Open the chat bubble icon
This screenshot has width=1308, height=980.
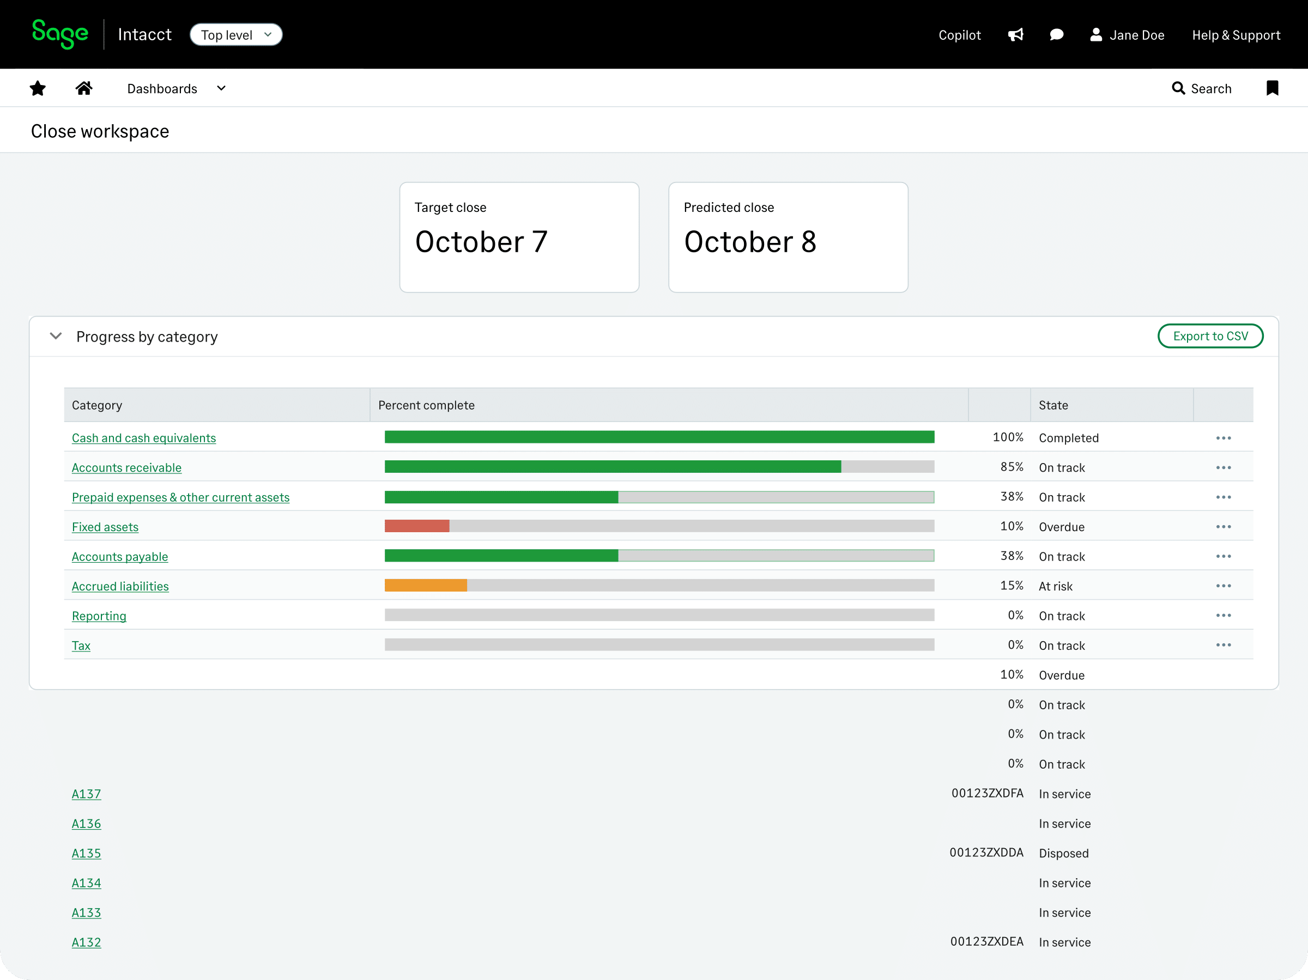point(1056,35)
